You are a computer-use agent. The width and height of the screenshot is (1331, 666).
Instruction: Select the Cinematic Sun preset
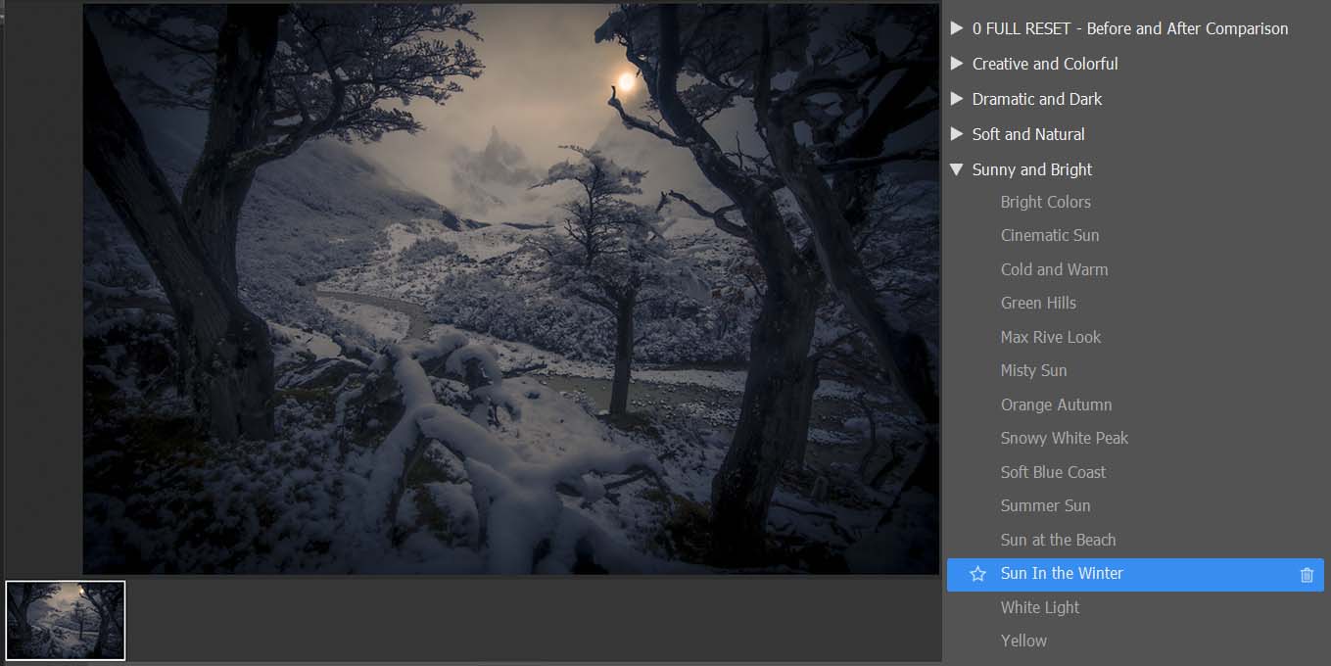(1049, 235)
